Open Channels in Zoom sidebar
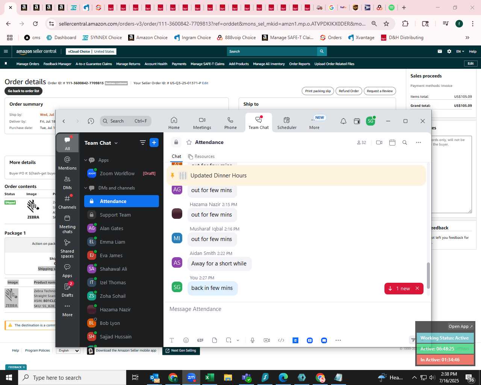 tap(67, 202)
